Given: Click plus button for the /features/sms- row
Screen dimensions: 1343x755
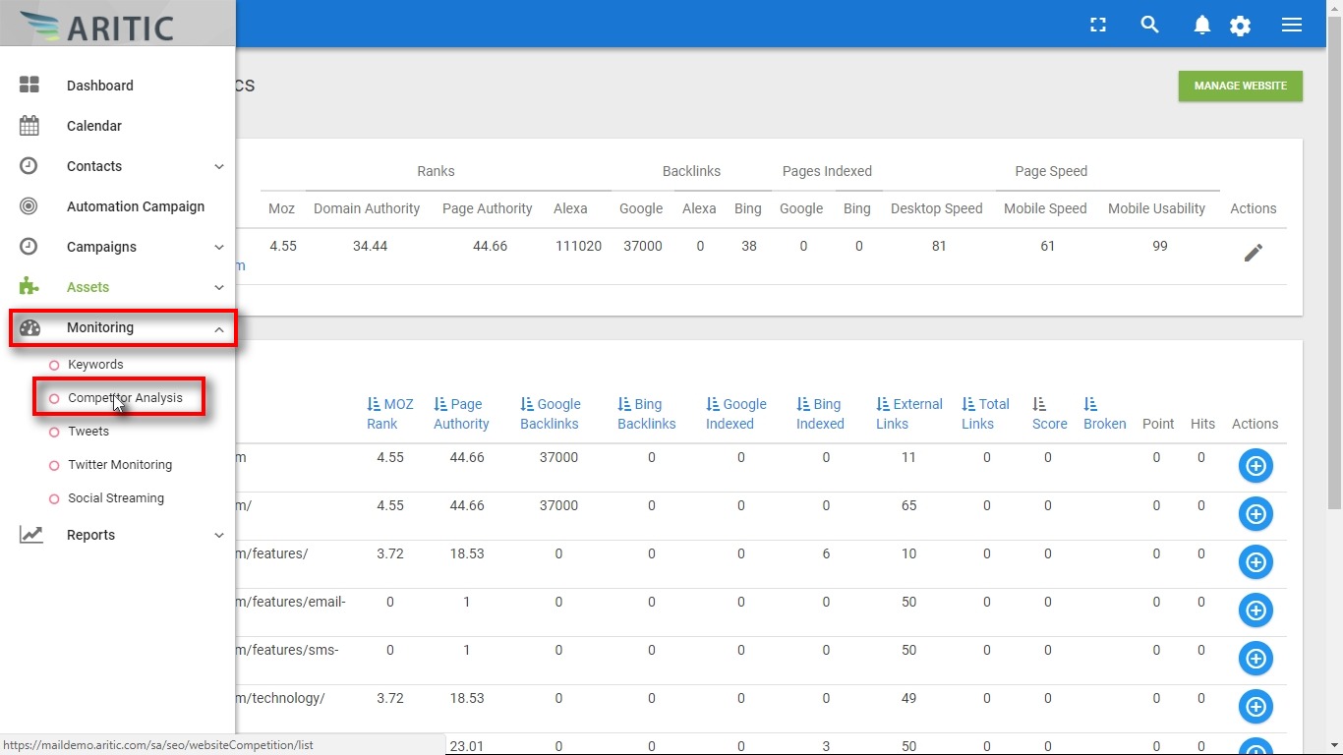Looking at the screenshot, I should tap(1255, 658).
